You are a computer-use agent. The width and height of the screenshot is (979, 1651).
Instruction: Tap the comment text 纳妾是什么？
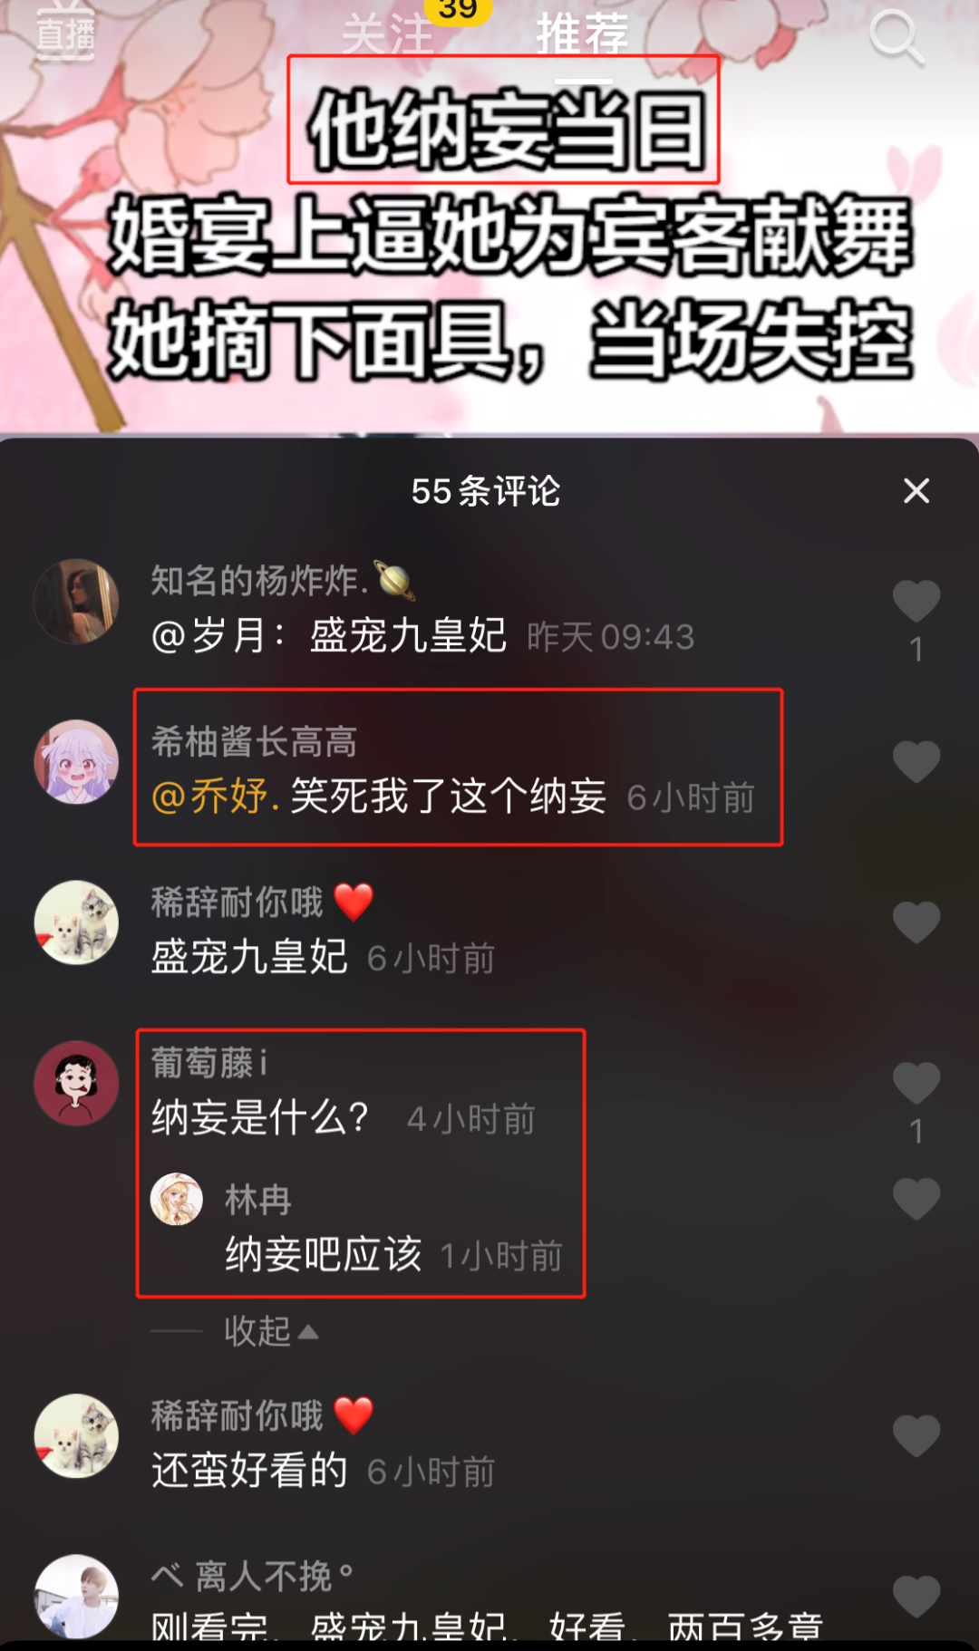coord(261,1118)
